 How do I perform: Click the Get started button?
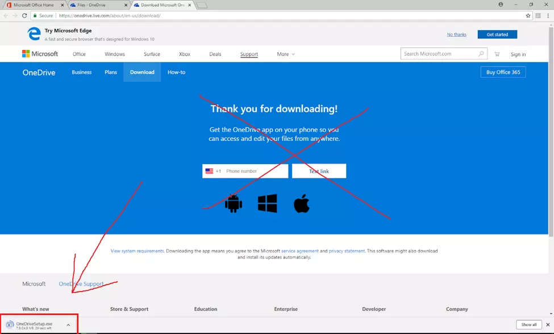497,34
